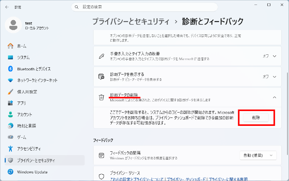Click the フィードバック section heading
This screenshot has width=289, height=181.
103,140
